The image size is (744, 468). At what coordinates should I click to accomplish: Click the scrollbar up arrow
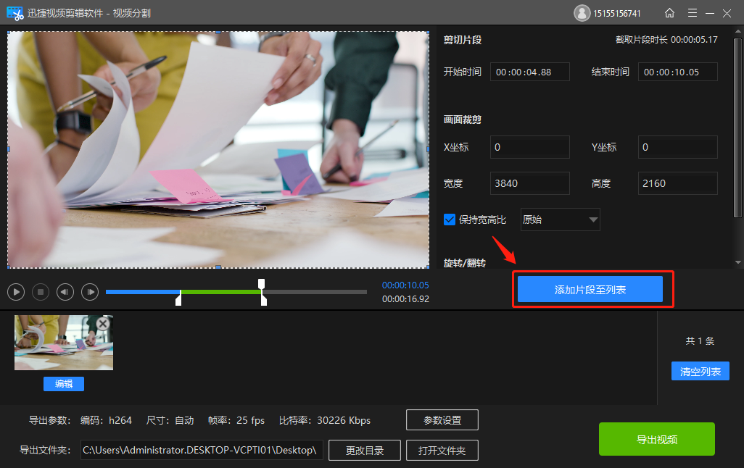pyautogui.click(x=737, y=31)
